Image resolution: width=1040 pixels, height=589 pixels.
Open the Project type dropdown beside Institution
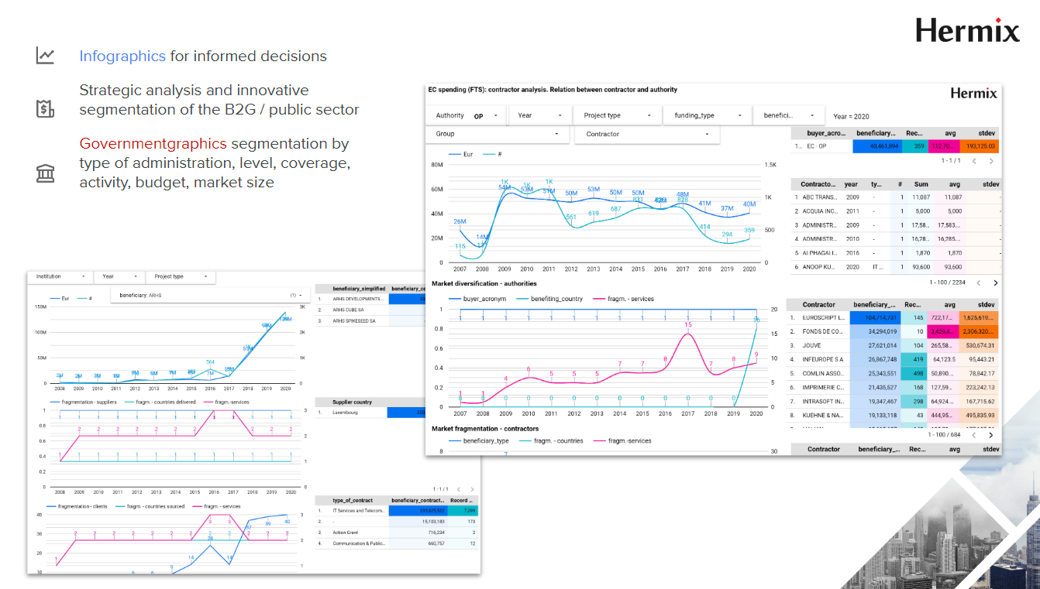180,276
